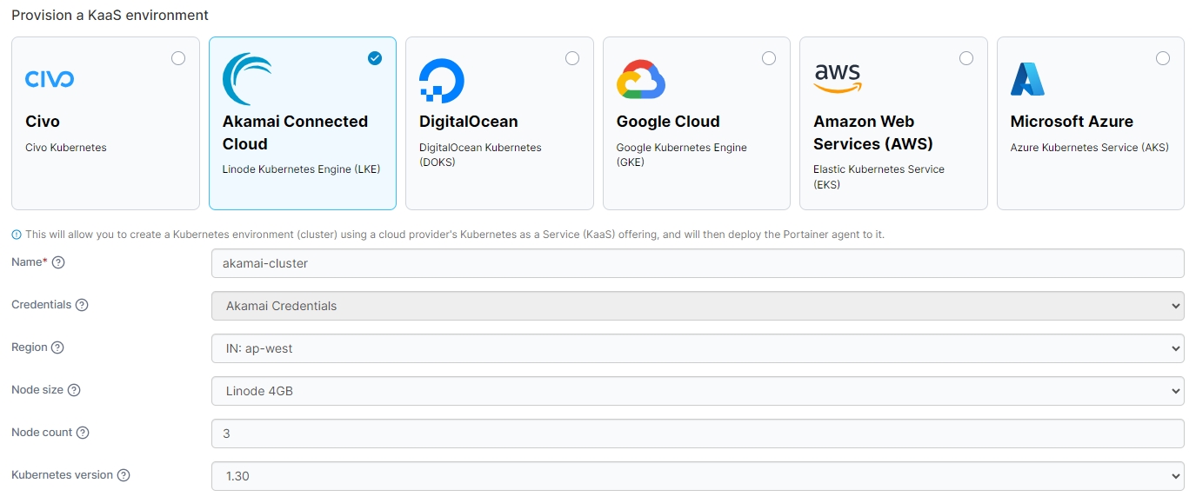Choose the Google Cloud provider heading

click(668, 122)
